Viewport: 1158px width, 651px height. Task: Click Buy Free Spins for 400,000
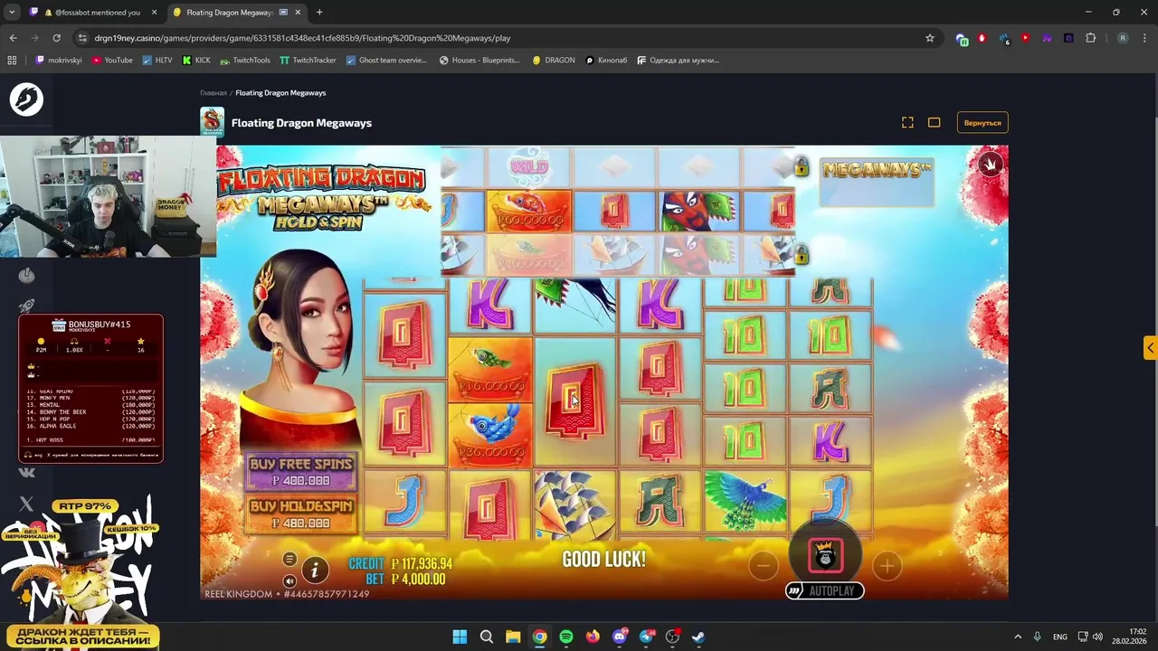(301, 471)
